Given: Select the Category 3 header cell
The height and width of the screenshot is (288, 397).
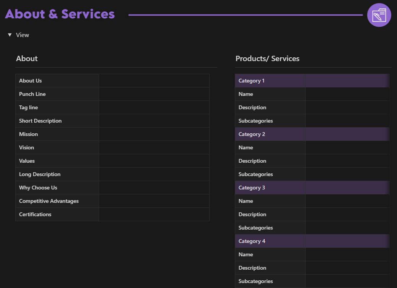Looking at the screenshot, I should (x=270, y=188).
